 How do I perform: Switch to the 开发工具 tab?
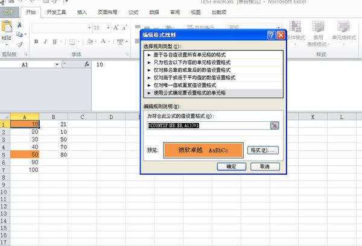click(56, 12)
